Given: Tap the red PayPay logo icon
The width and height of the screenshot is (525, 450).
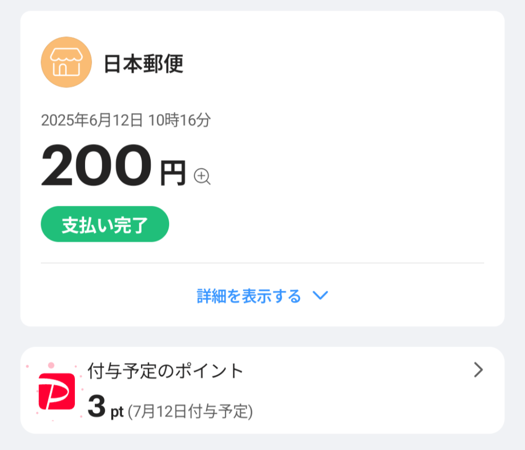Looking at the screenshot, I should point(57,392).
